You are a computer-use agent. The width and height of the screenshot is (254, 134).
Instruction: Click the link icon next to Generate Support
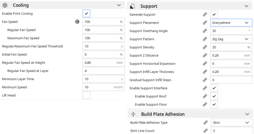tap(205, 15)
